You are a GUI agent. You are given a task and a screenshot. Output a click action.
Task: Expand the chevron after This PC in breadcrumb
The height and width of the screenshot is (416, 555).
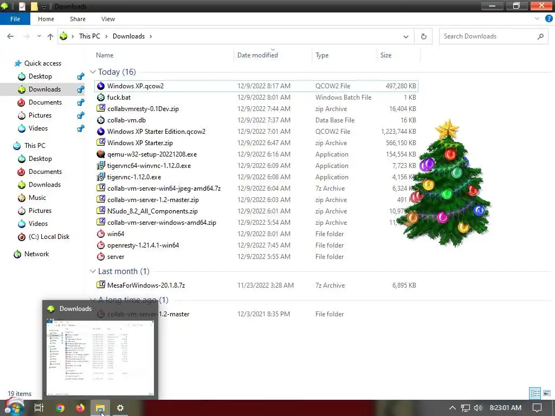pos(106,36)
